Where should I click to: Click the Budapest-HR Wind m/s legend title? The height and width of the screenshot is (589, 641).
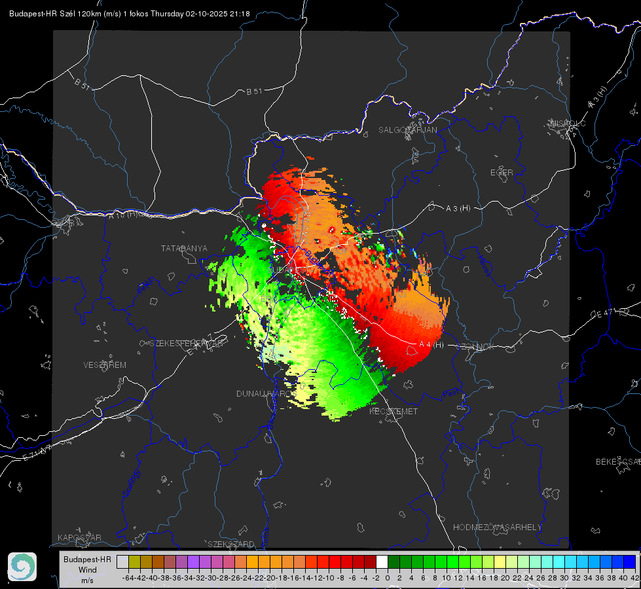[x=88, y=570]
